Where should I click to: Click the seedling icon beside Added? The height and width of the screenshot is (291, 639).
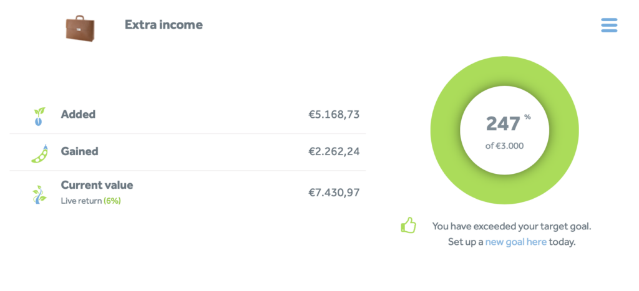point(39,116)
